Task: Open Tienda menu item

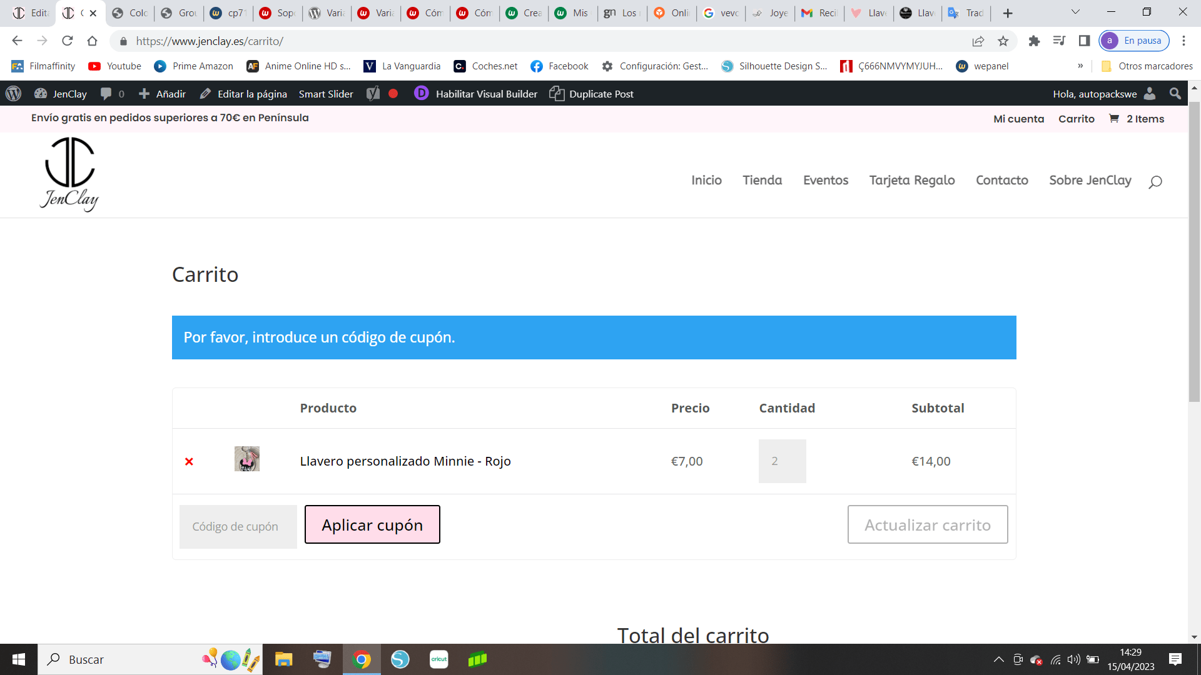Action: [x=763, y=180]
